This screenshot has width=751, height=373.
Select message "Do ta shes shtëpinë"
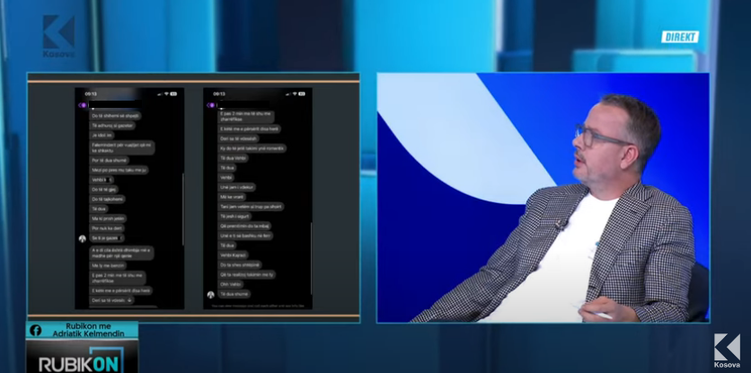[x=240, y=264]
